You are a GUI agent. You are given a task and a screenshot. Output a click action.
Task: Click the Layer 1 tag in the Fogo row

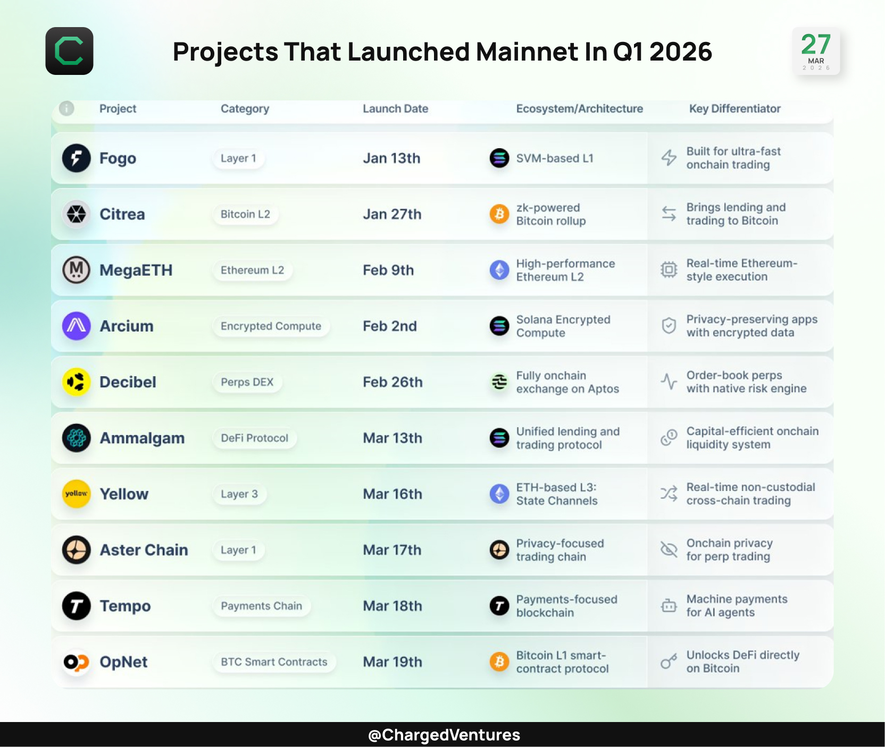(x=239, y=158)
